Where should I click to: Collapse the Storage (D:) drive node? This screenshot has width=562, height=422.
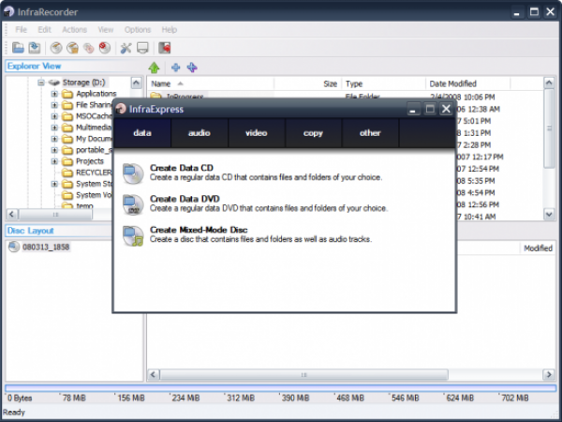click(41, 83)
